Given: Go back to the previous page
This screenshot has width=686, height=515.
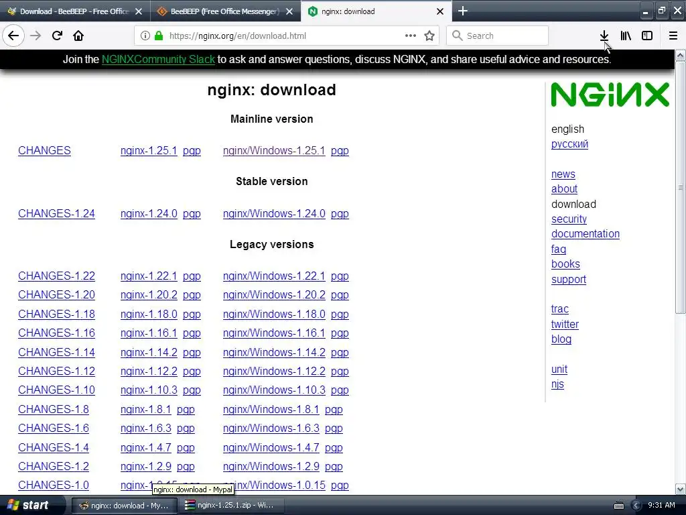Looking at the screenshot, I should coord(13,36).
